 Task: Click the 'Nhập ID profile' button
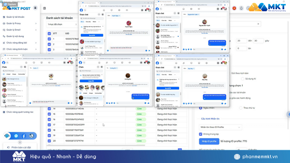(x=209, y=141)
